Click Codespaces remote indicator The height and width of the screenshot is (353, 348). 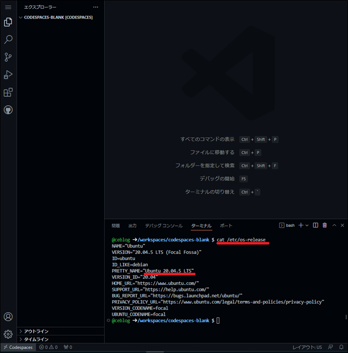(x=18, y=347)
